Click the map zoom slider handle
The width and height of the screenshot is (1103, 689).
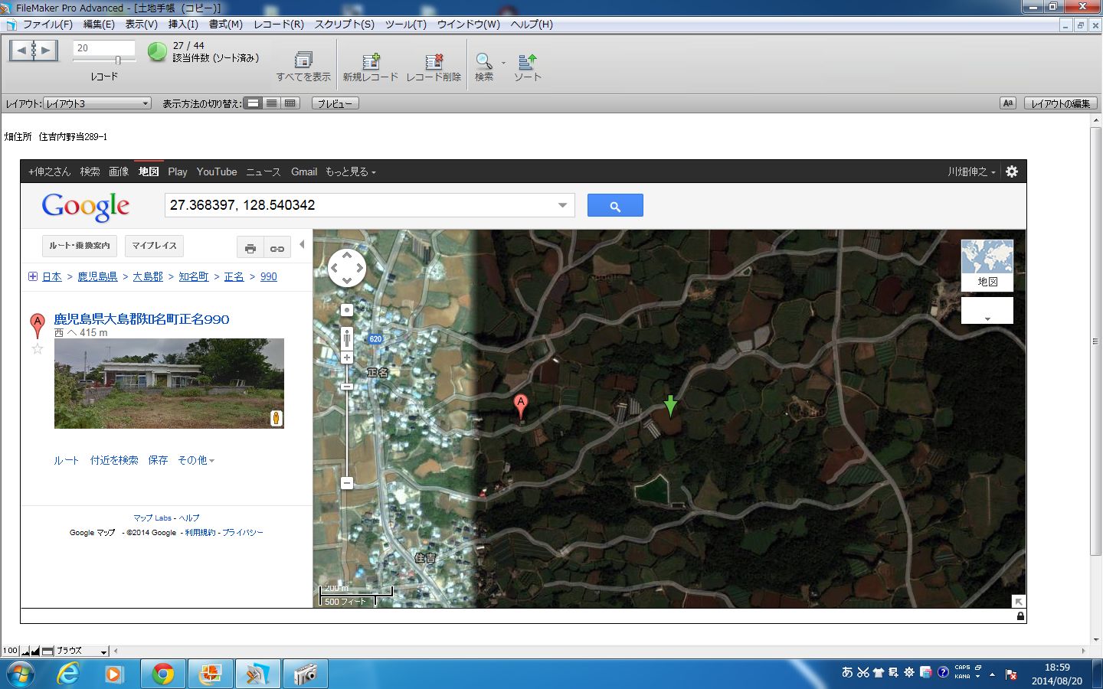pos(347,386)
